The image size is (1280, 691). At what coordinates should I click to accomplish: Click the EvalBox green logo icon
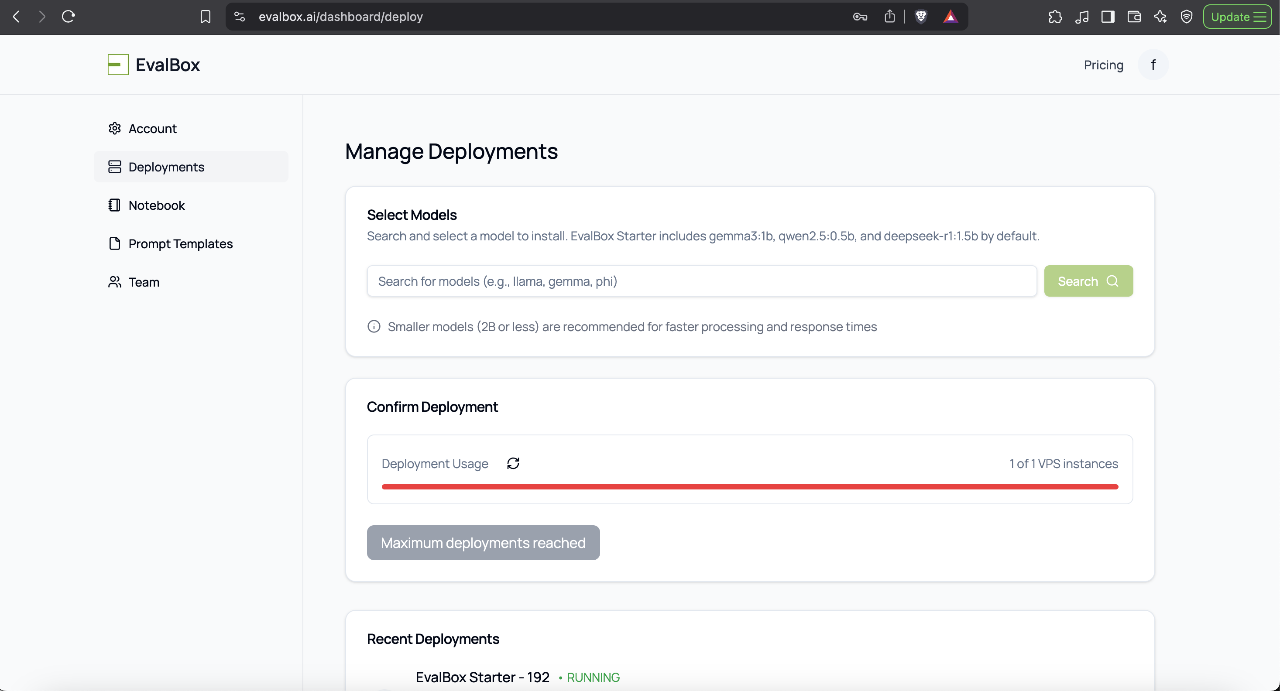pos(118,65)
